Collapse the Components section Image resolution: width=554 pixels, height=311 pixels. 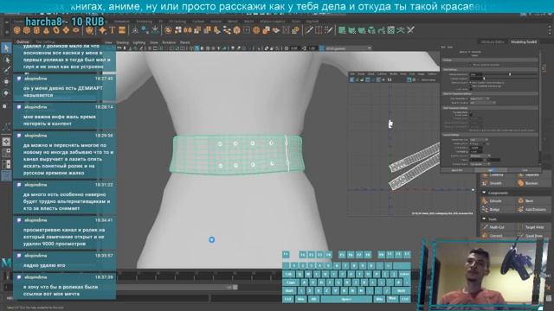(x=484, y=193)
